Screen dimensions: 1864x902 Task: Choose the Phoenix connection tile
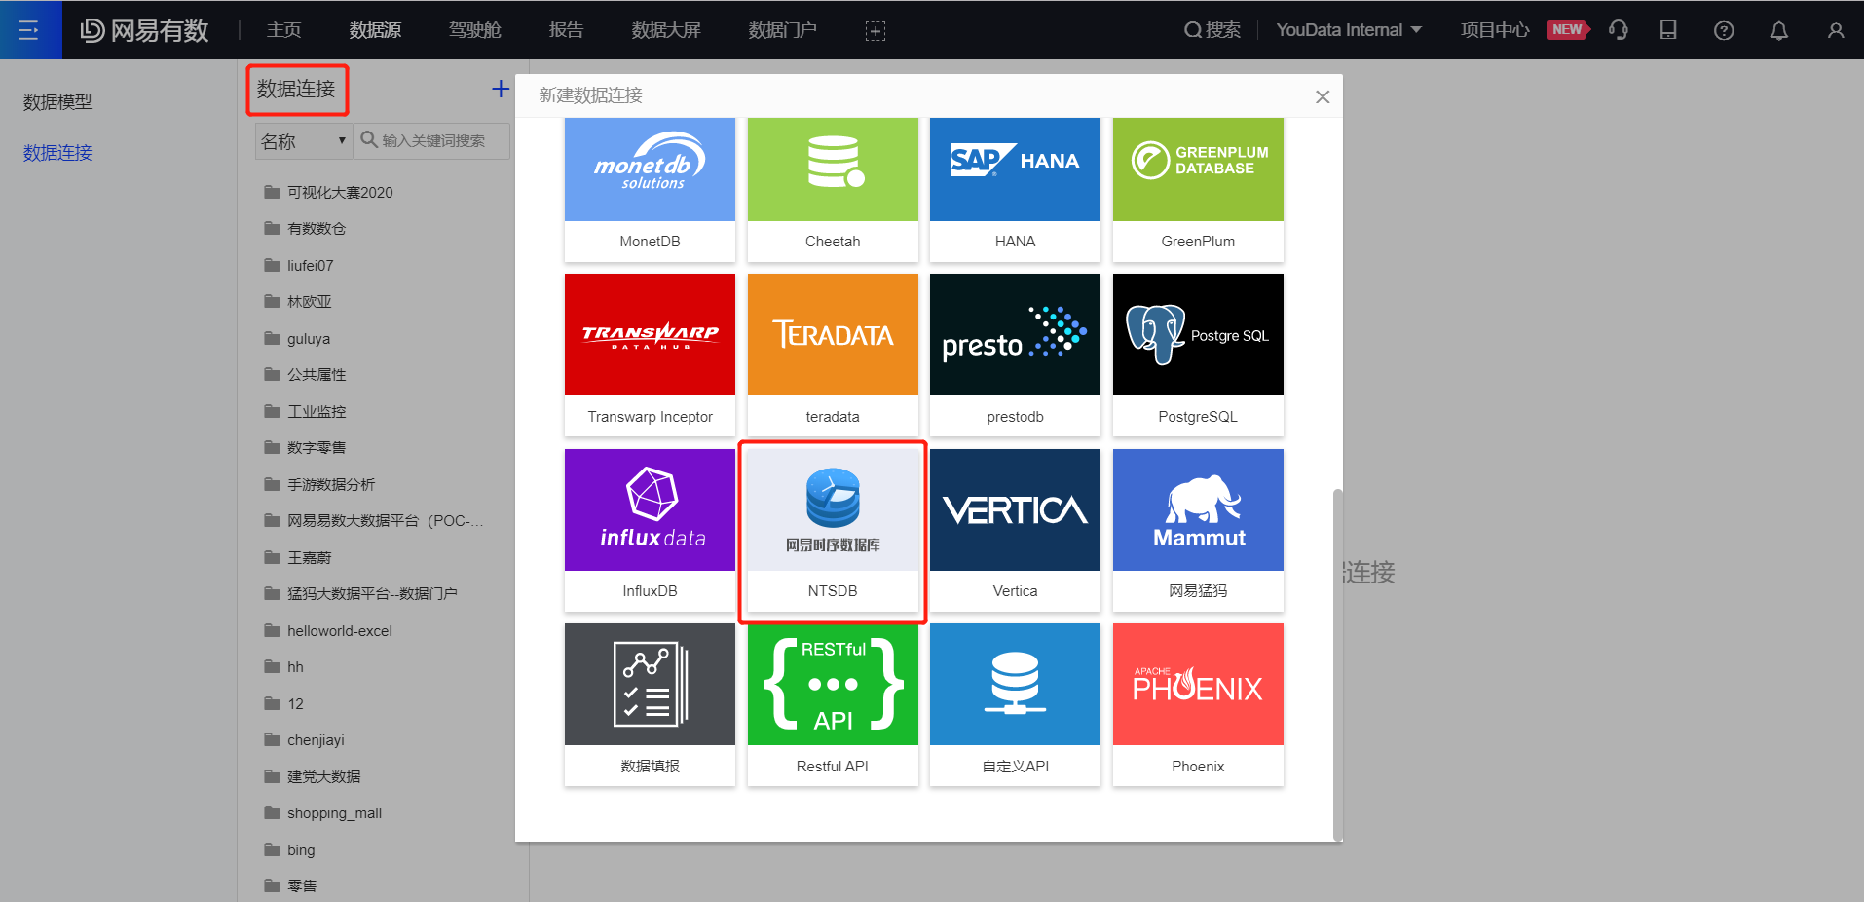click(1198, 704)
